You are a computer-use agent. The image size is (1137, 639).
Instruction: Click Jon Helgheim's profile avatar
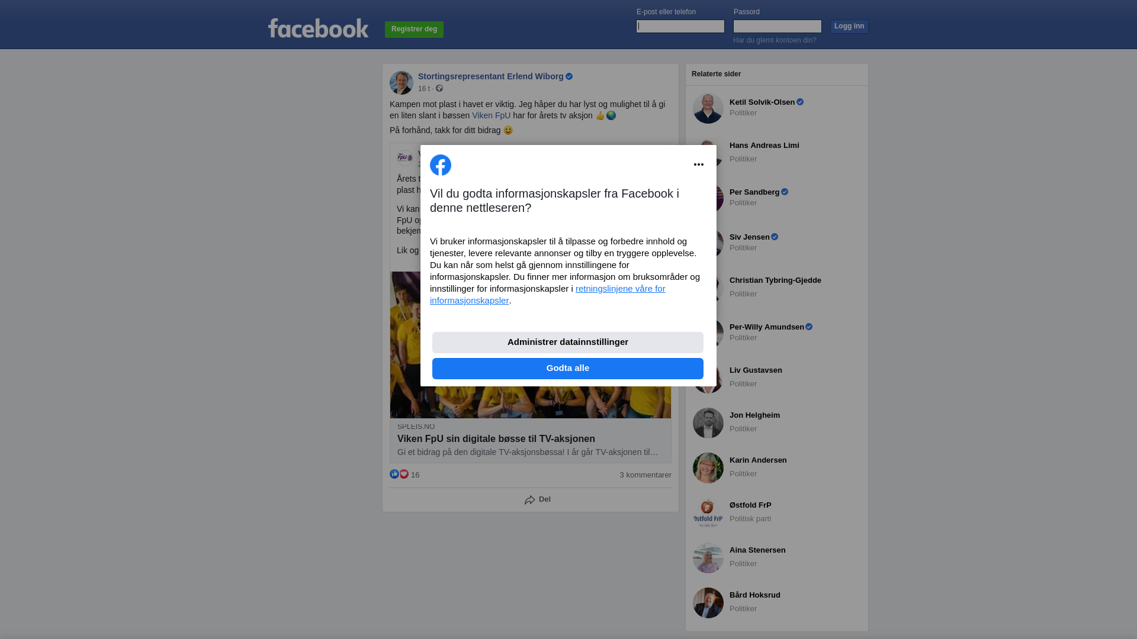(x=708, y=423)
